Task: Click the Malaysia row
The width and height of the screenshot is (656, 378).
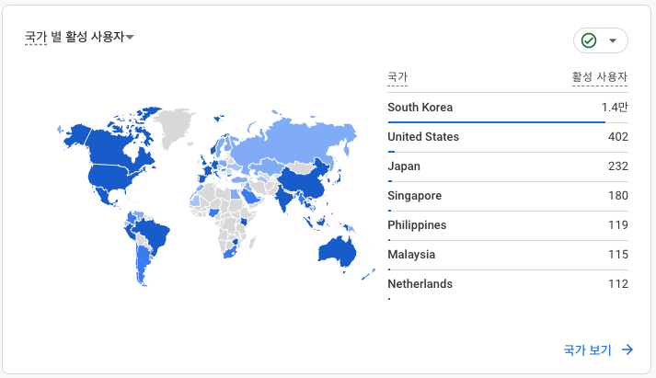Action: click(508, 255)
